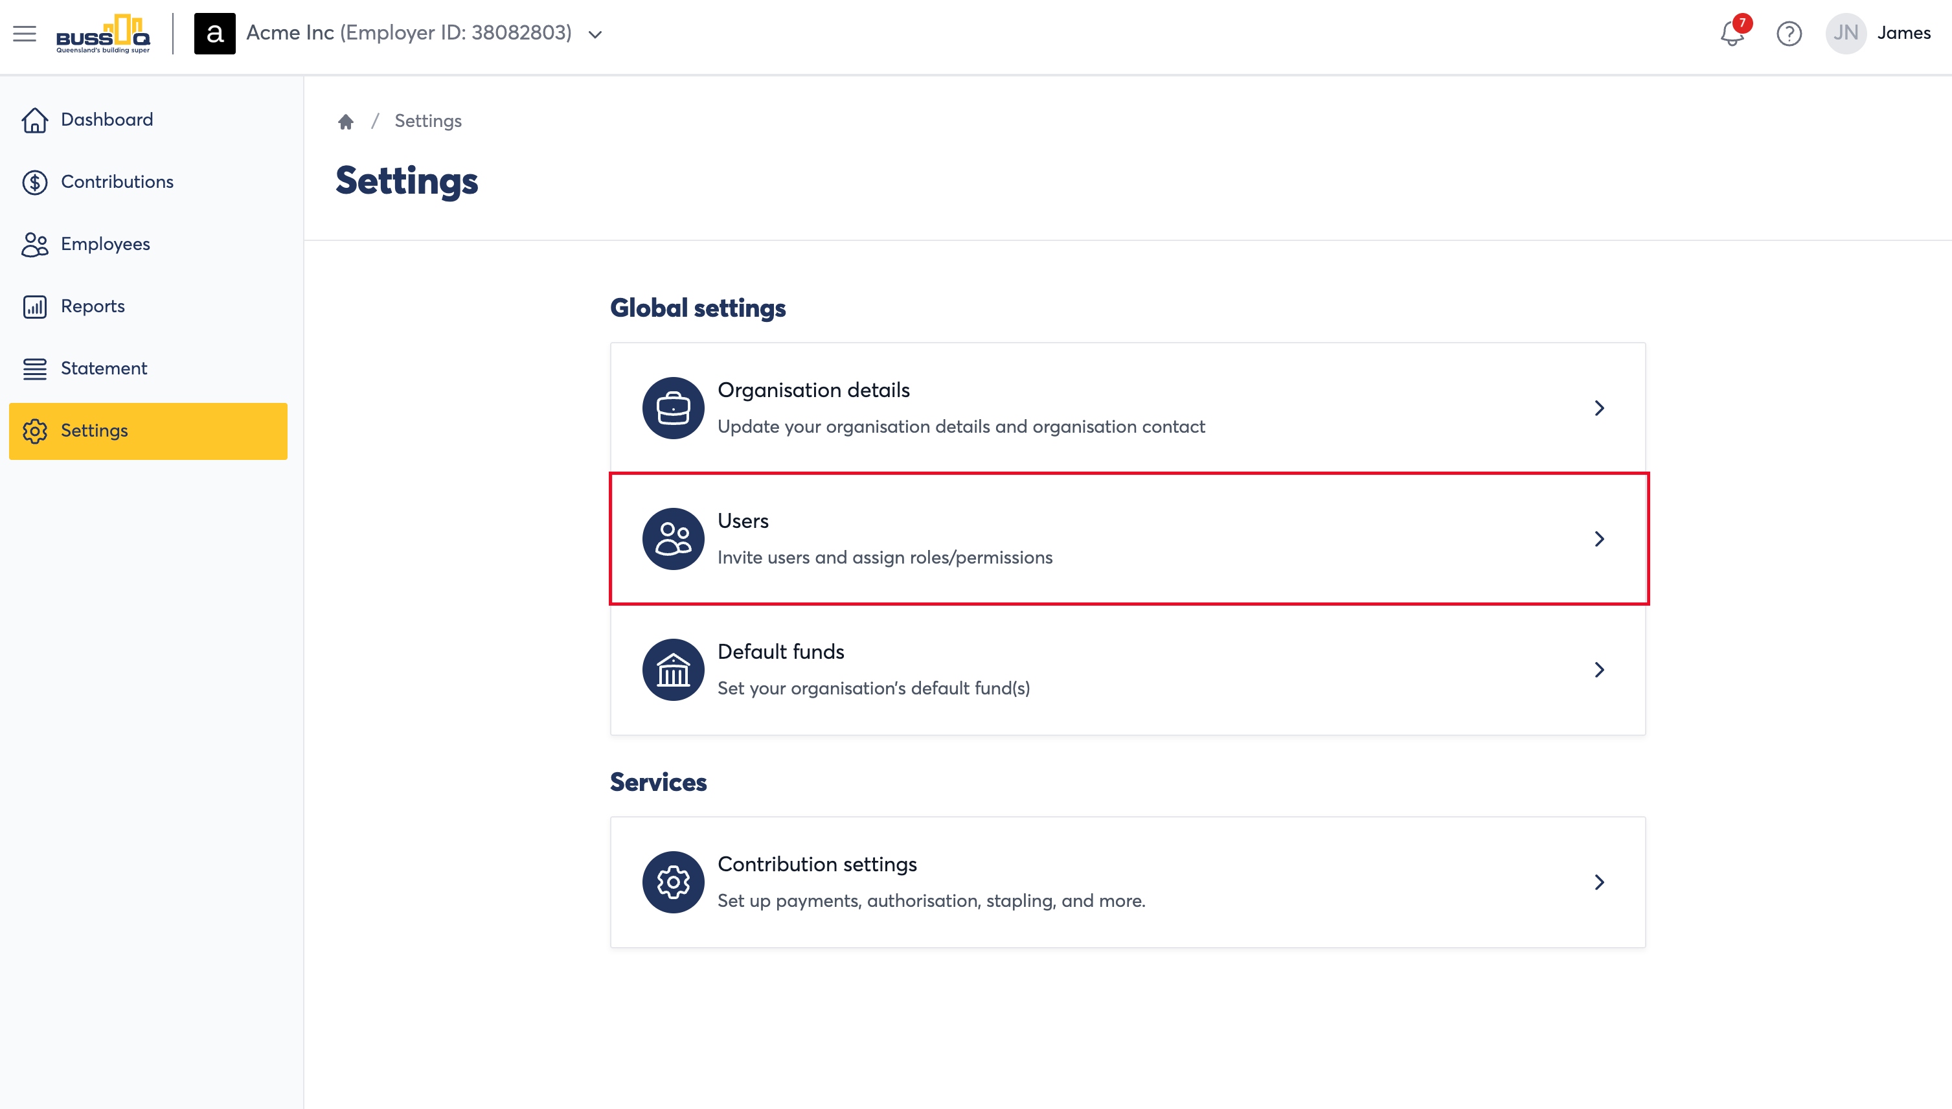Open Contribution settings via its chevron

click(1600, 882)
